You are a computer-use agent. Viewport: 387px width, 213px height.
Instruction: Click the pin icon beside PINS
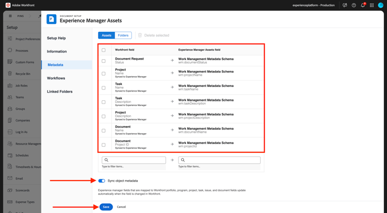(x=40, y=16)
